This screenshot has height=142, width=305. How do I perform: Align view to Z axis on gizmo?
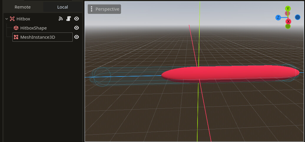[x=278, y=17]
